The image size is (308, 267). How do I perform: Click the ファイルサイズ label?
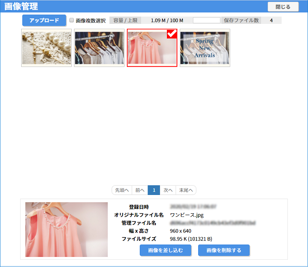click(x=139, y=239)
